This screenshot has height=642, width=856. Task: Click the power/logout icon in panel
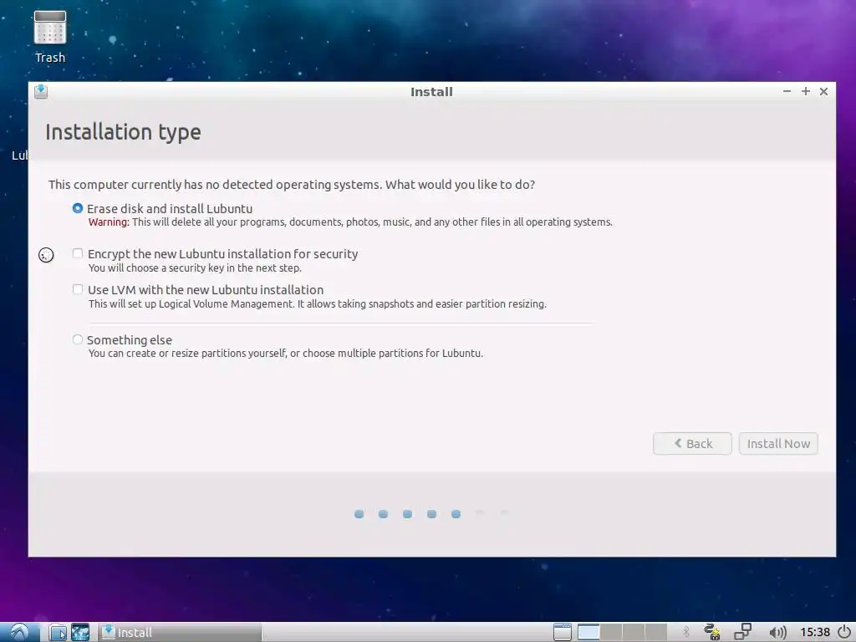point(844,632)
